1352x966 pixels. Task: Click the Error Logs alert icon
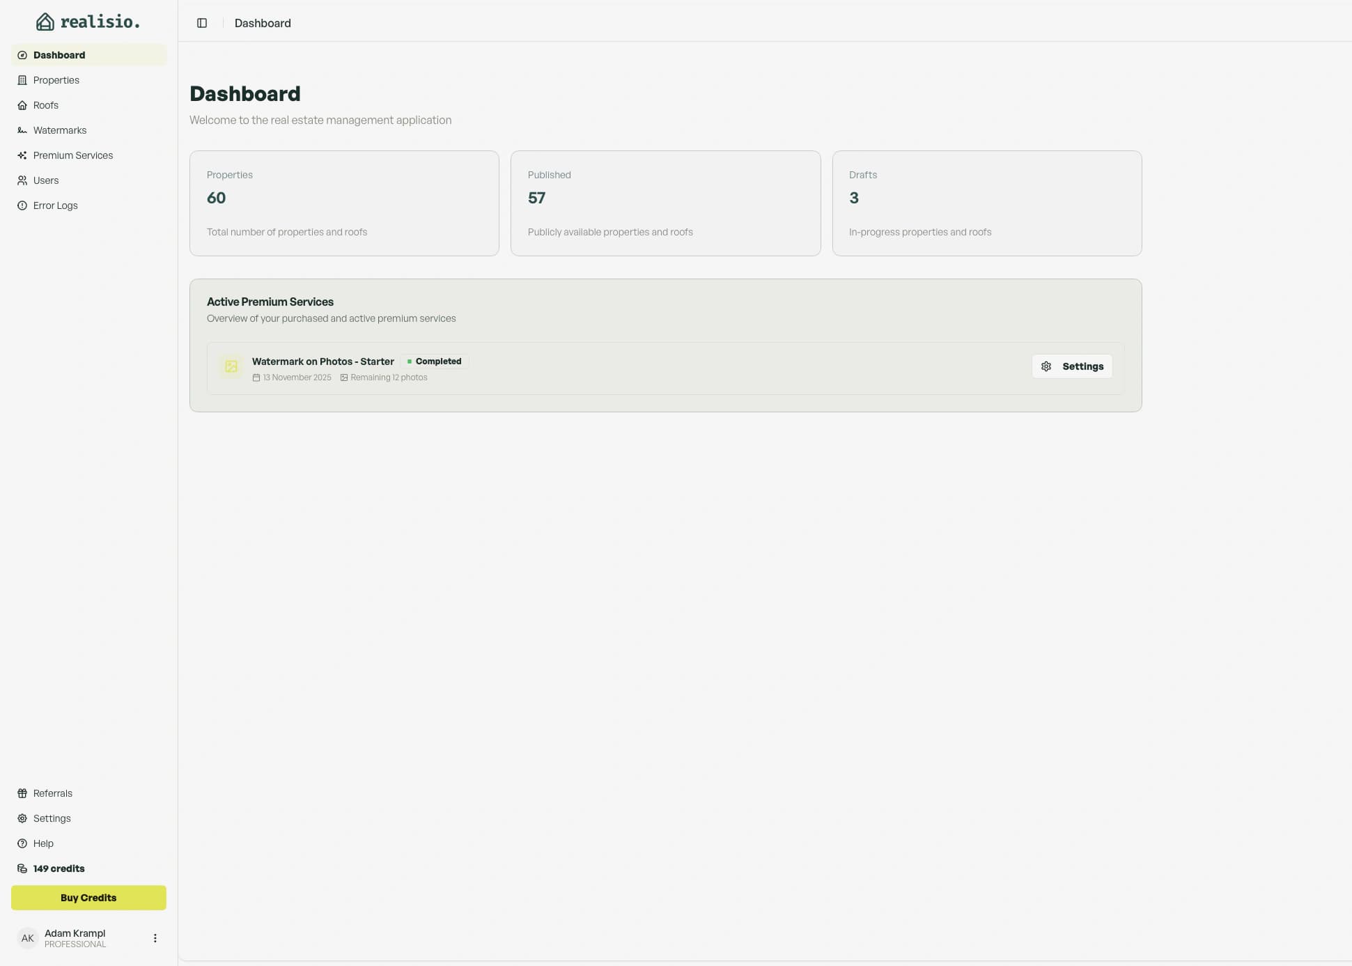click(x=22, y=205)
